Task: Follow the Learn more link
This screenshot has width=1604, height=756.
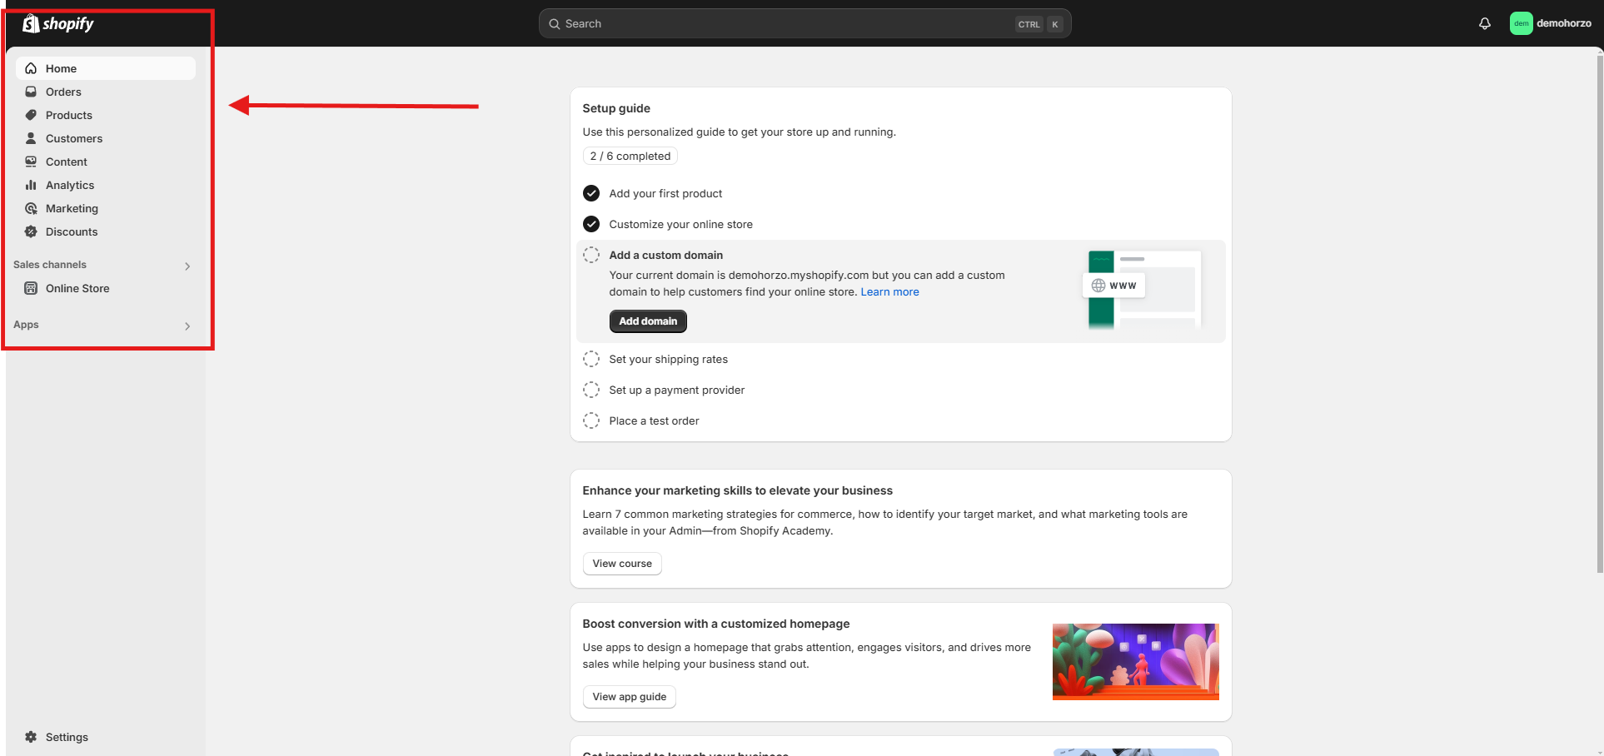Action: 889,291
